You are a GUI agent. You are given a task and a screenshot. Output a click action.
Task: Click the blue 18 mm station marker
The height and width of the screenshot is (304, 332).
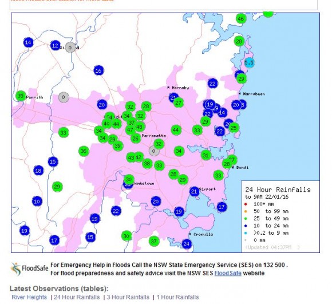[38, 171]
